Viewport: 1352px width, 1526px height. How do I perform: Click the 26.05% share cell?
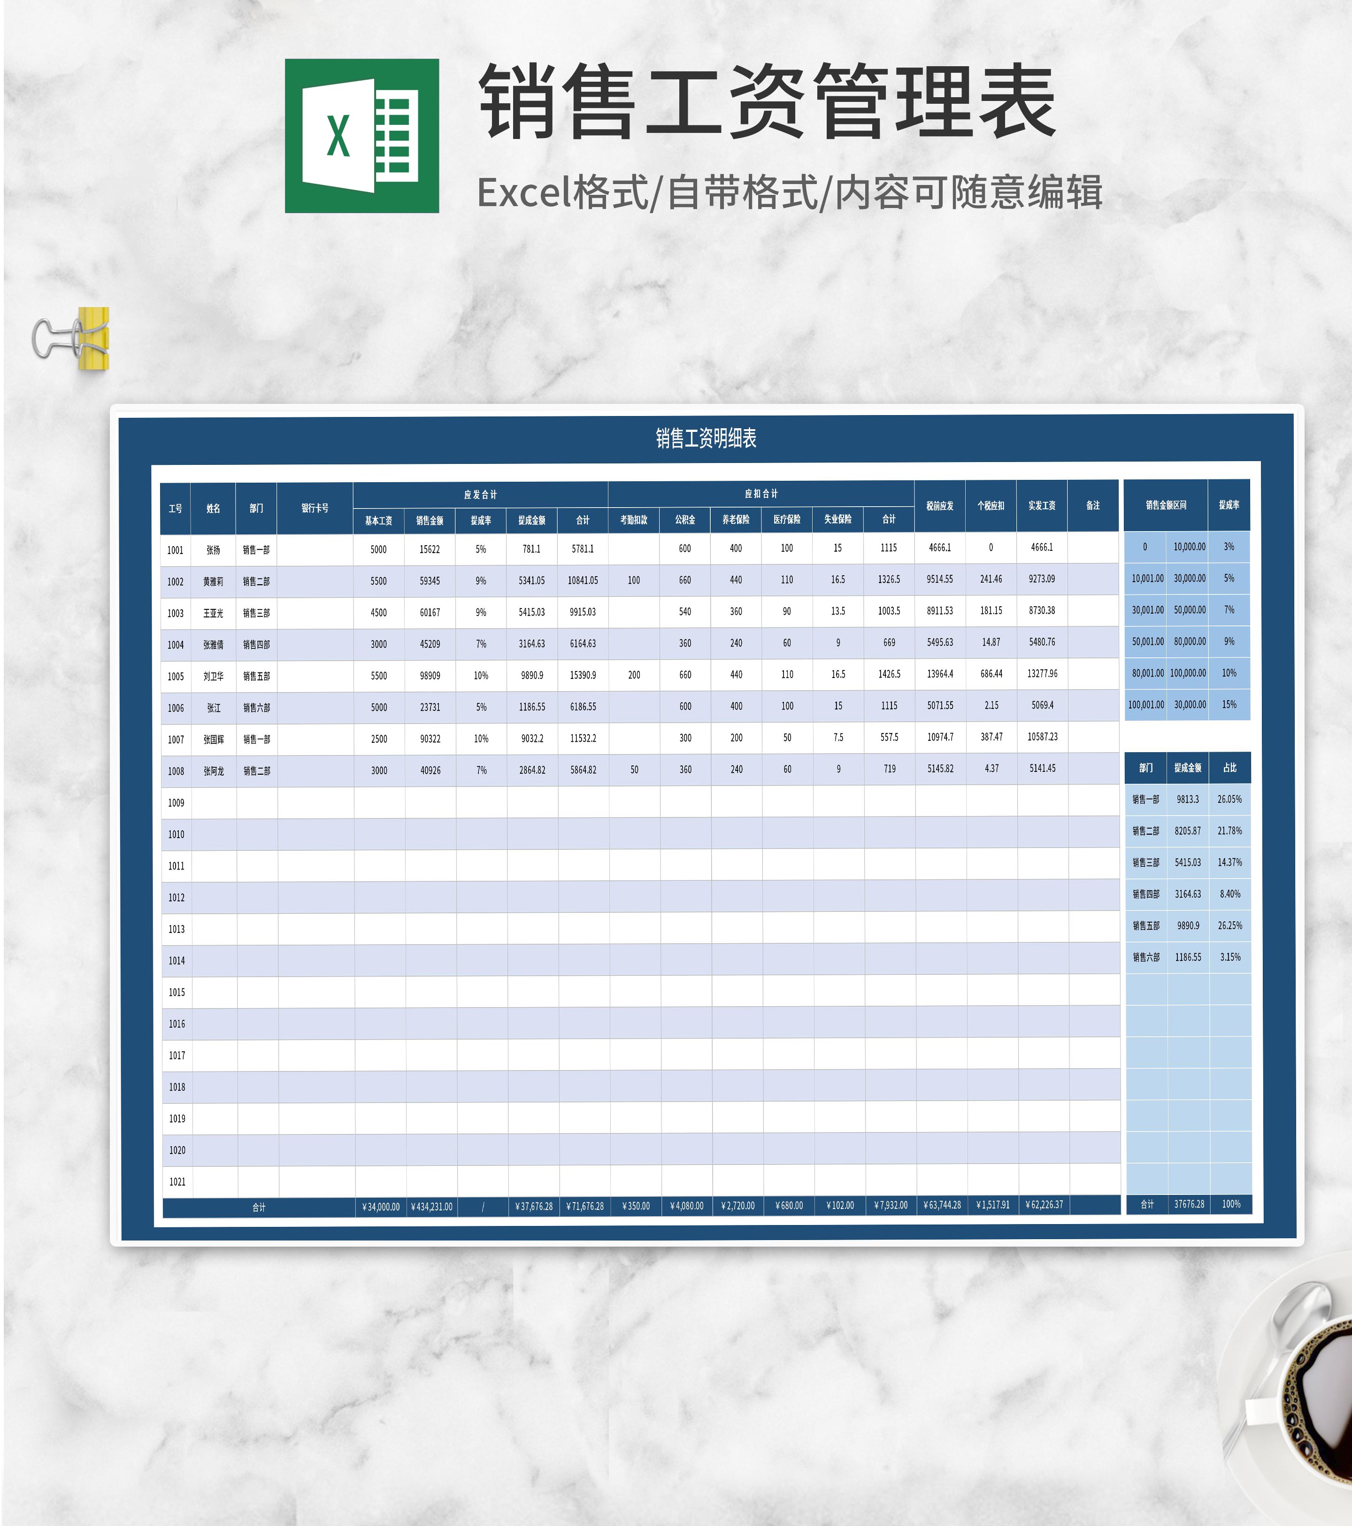(1229, 799)
